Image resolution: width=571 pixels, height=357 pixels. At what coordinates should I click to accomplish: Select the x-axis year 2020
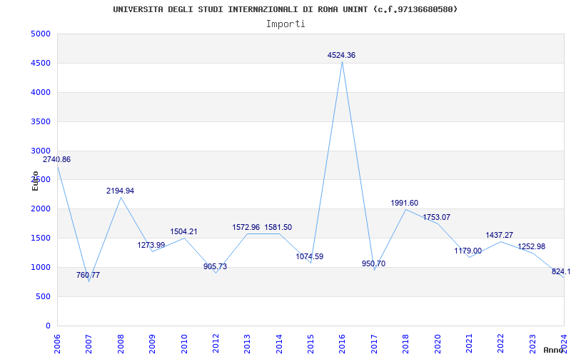coord(438,344)
